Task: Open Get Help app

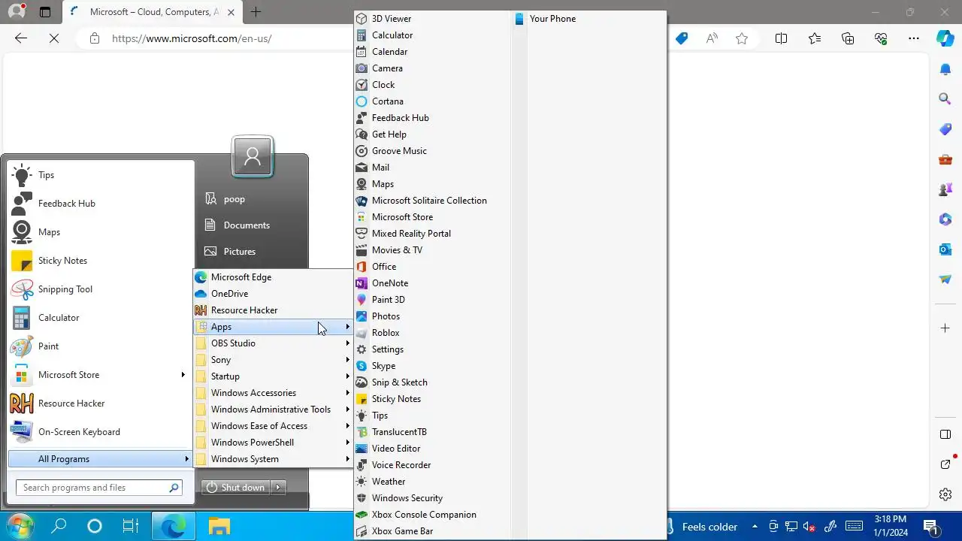Action: tap(432, 134)
